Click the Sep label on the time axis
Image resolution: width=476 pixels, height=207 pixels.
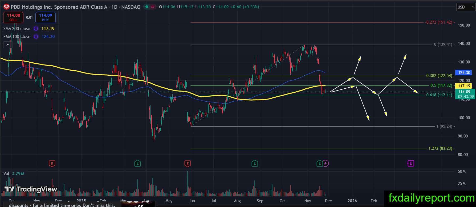pyautogui.click(x=260, y=201)
